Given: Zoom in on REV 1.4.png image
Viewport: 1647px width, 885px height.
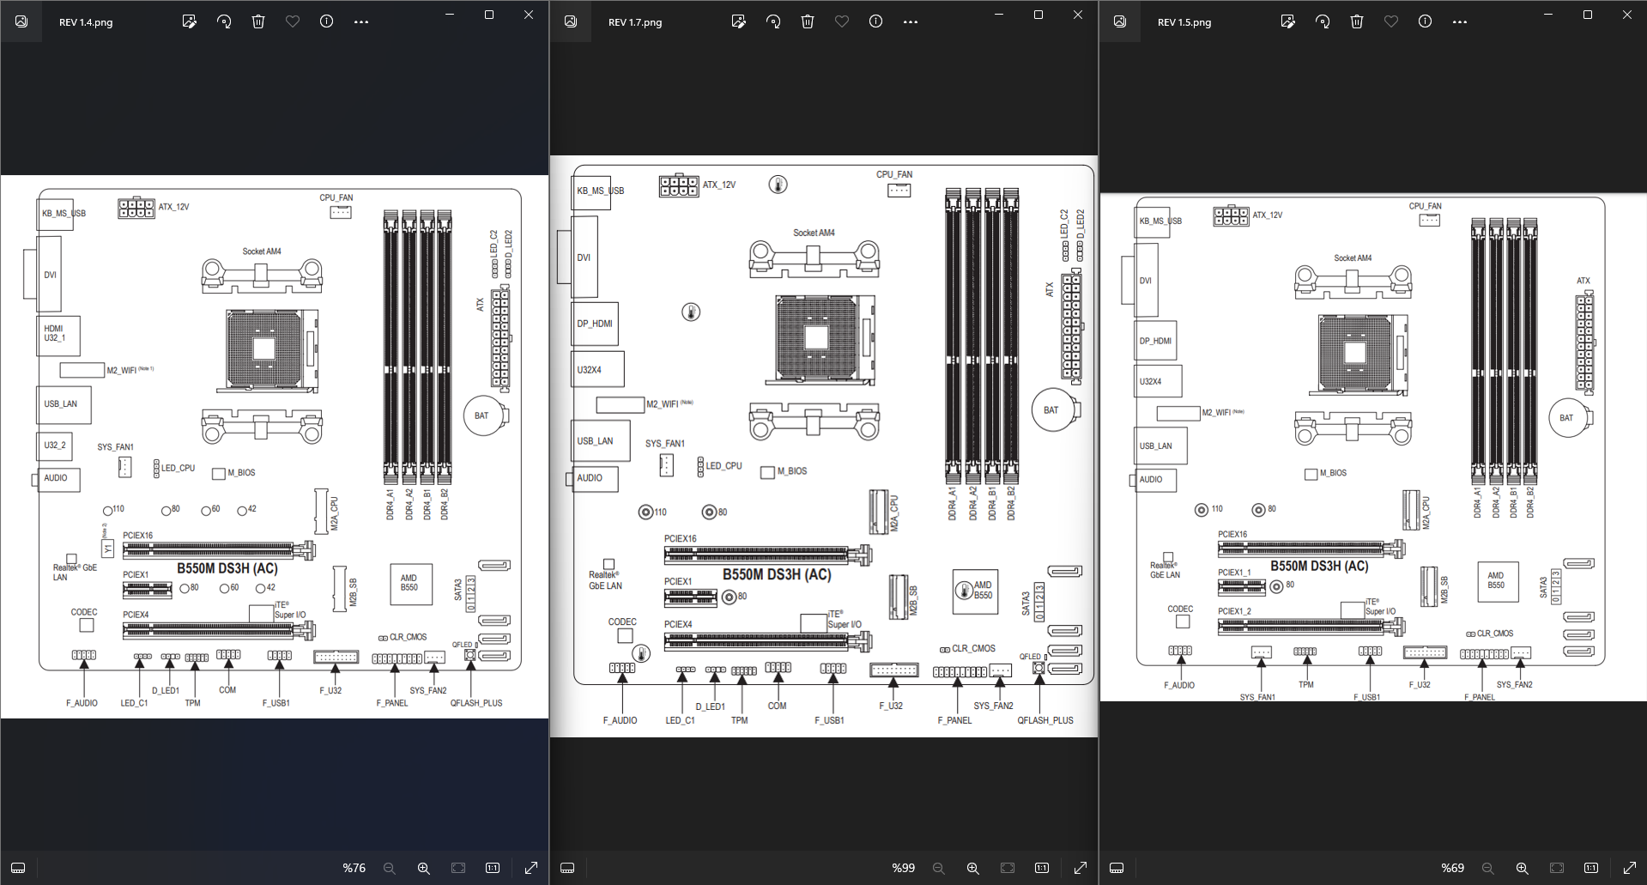Looking at the screenshot, I should tap(424, 868).
